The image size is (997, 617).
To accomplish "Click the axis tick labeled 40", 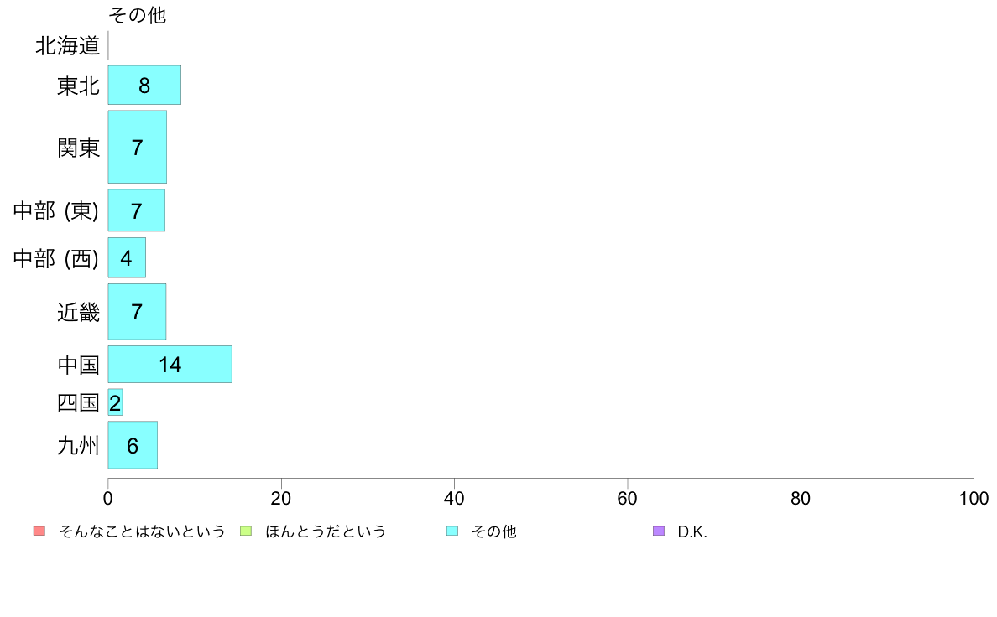I will [454, 498].
